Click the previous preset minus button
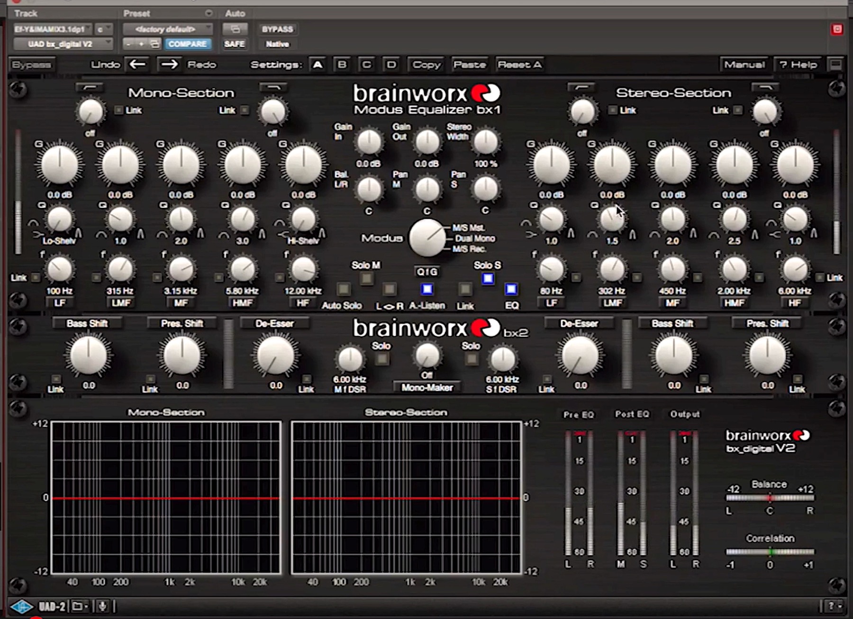 pyautogui.click(x=128, y=44)
